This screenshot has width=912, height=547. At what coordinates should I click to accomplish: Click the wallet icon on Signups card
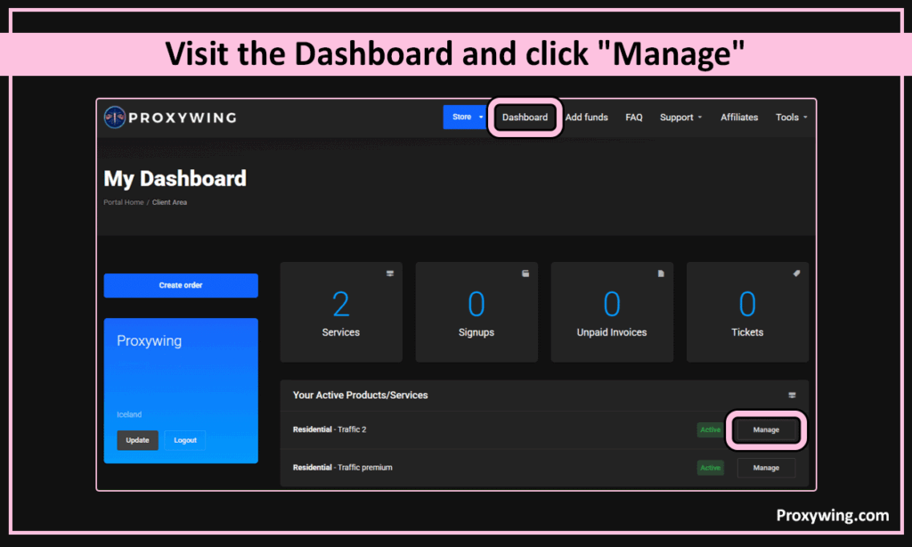point(525,273)
